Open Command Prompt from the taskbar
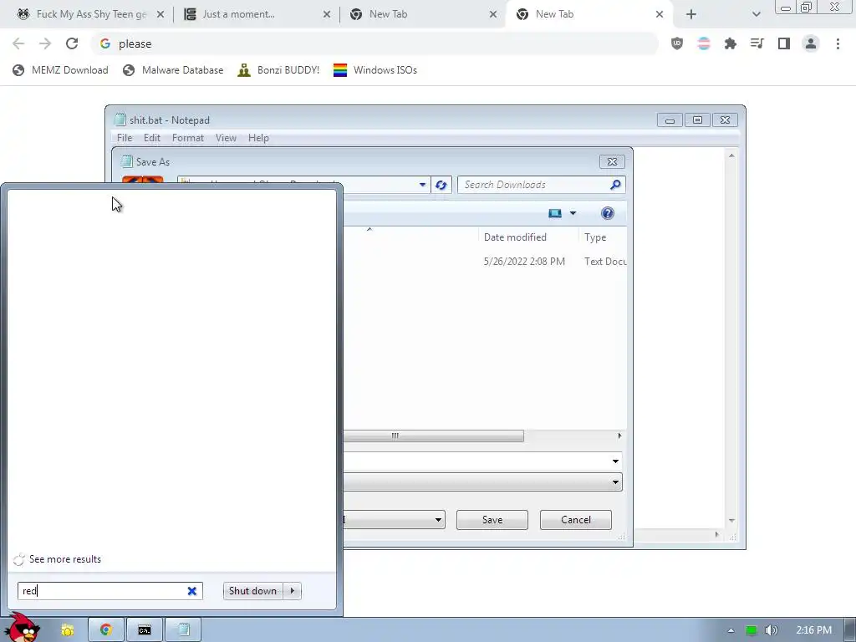856x642 pixels. (144, 630)
